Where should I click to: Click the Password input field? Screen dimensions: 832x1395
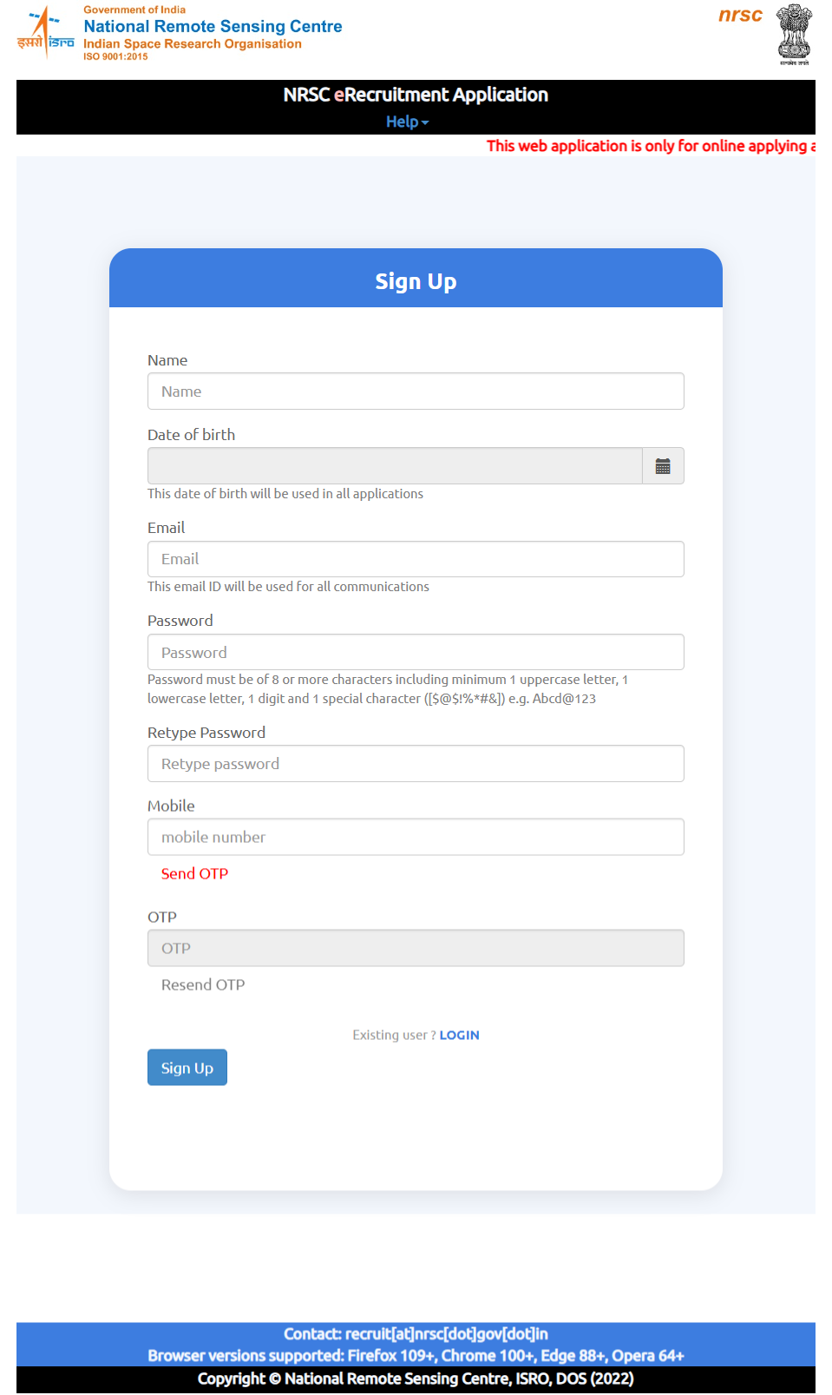(416, 653)
